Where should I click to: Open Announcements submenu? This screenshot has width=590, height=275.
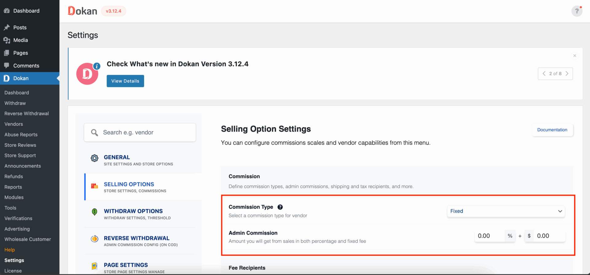tap(23, 166)
